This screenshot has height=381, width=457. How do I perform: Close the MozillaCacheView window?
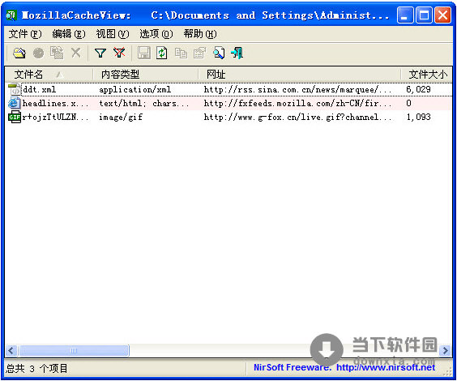tap(442, 15)
